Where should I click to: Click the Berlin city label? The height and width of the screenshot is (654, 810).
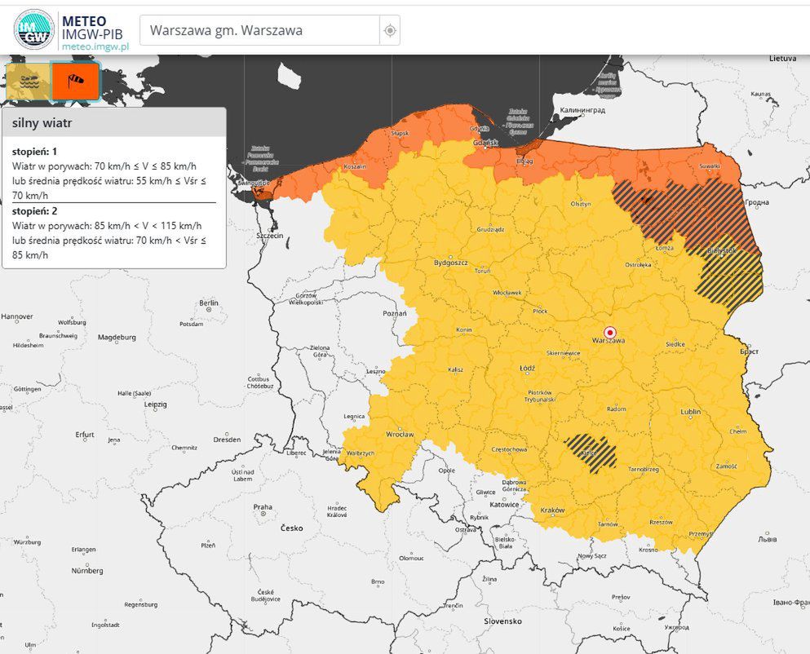209,303
